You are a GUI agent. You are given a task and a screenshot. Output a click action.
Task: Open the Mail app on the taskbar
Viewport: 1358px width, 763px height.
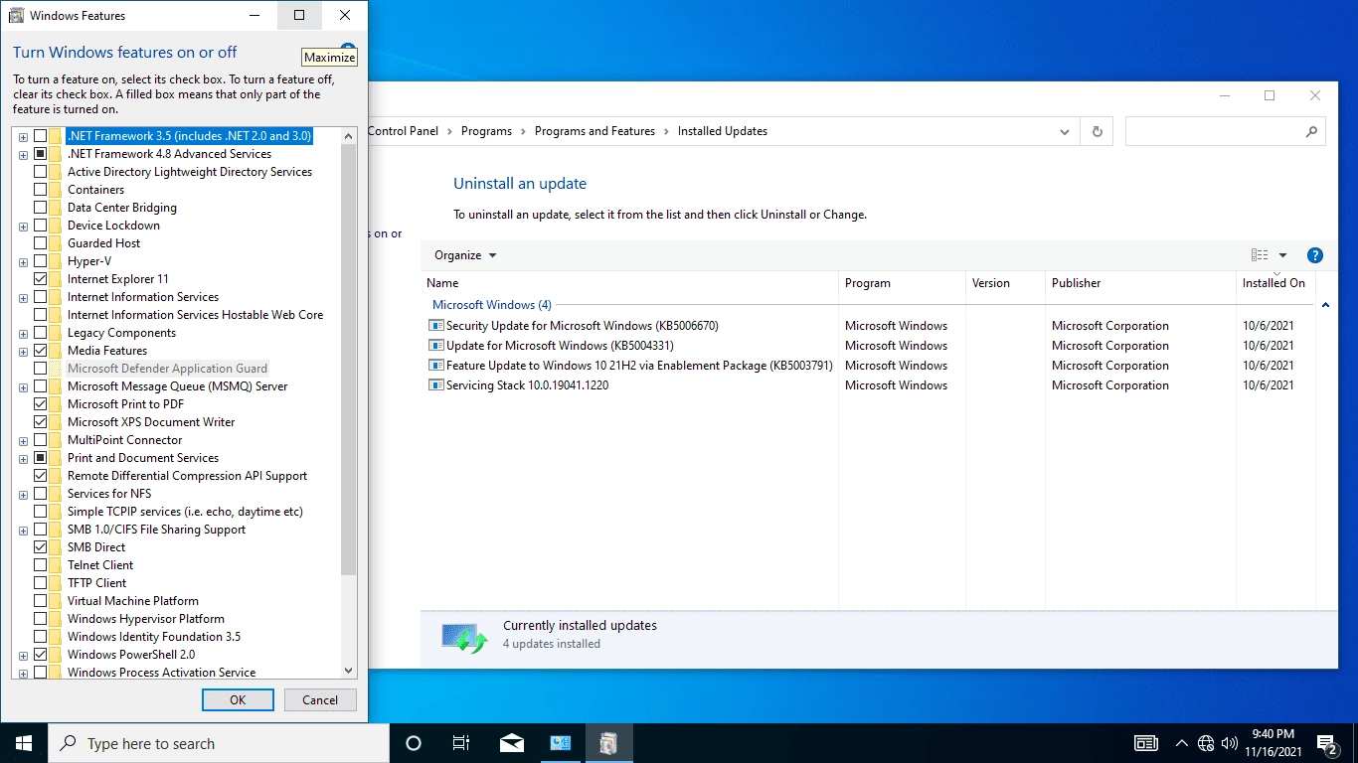click(512, 743)
